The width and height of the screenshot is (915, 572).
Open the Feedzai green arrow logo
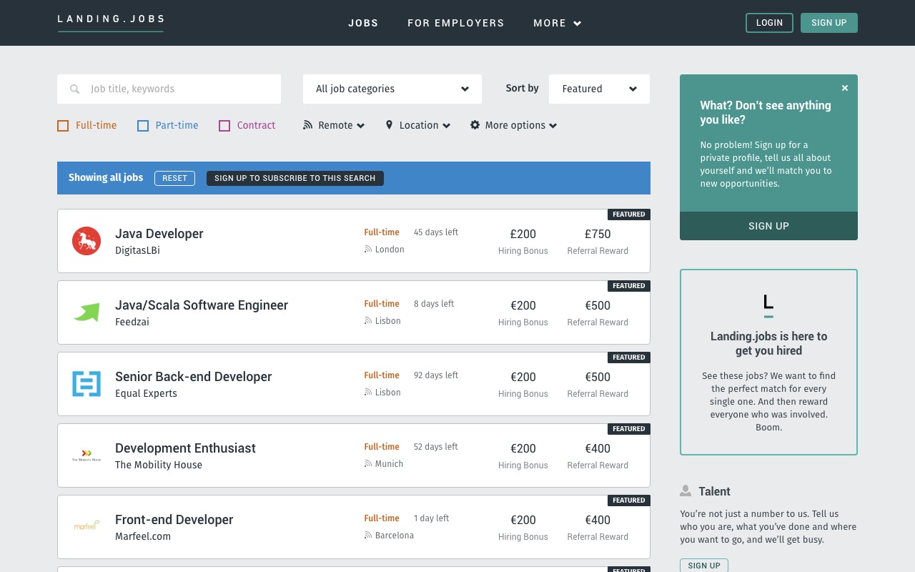pos(86,312)
